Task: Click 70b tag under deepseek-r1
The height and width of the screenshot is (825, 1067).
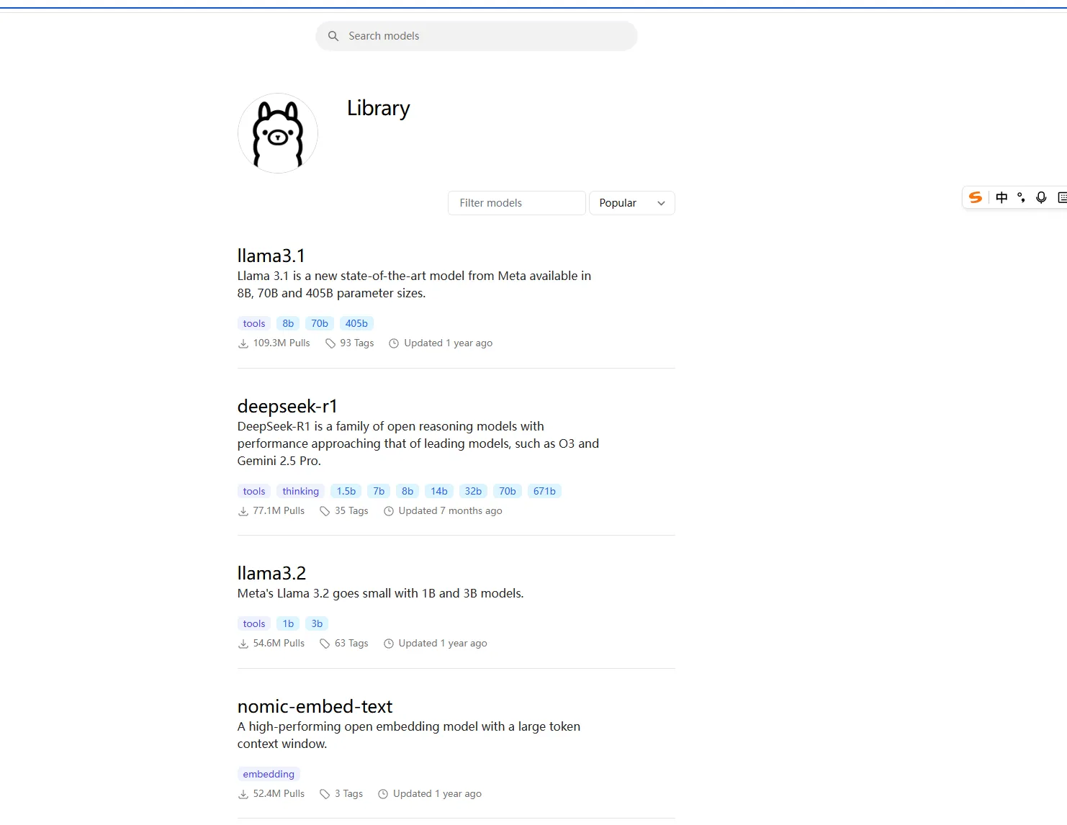Action: (x=508, y=491)
